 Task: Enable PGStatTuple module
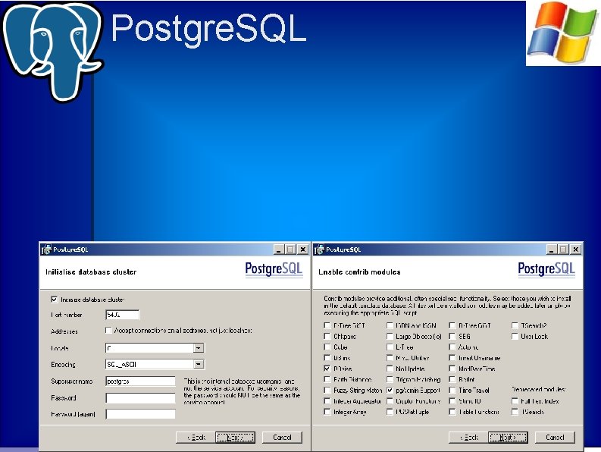[x=390, y=412]
